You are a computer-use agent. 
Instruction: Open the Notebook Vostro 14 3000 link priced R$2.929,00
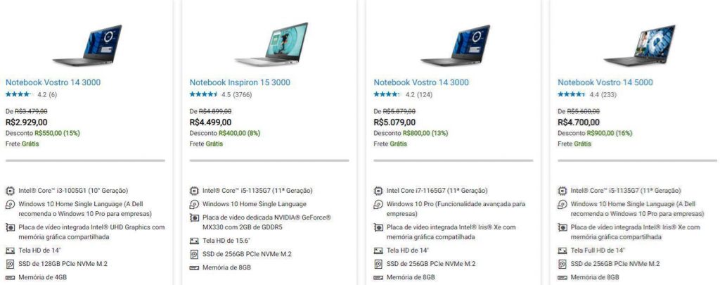(53, 82)
